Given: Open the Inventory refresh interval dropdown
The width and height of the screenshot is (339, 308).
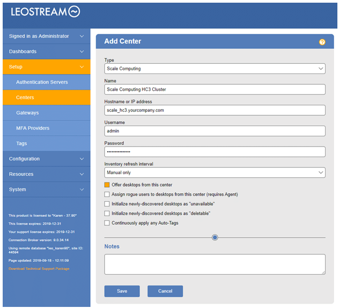Looking at the screenshot, I should pyautogui.click(x=215, y=173).
